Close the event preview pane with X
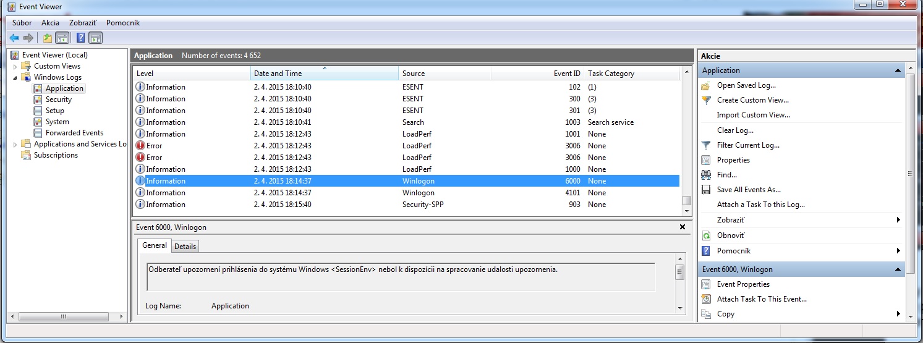Image resolution: width=923 pixels, height=343 pixels. point(683,227)
